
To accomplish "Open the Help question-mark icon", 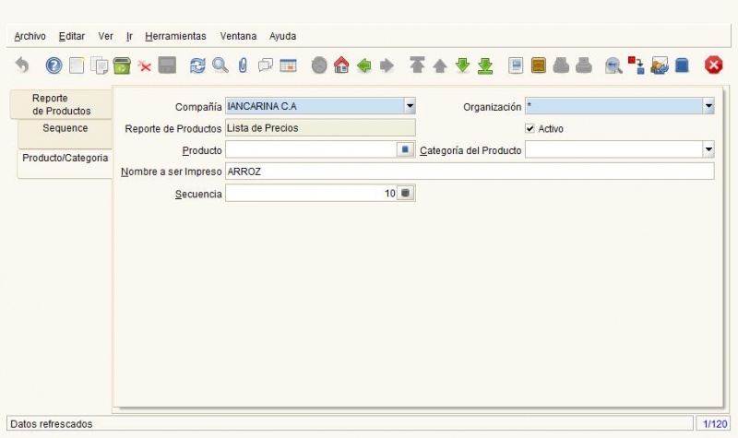I will pyautogui.click(x=54, y=65).
